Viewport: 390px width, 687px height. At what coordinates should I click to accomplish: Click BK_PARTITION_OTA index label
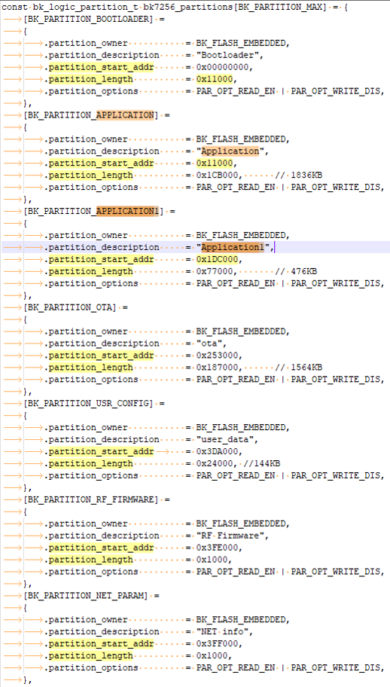tap(70, 307)
